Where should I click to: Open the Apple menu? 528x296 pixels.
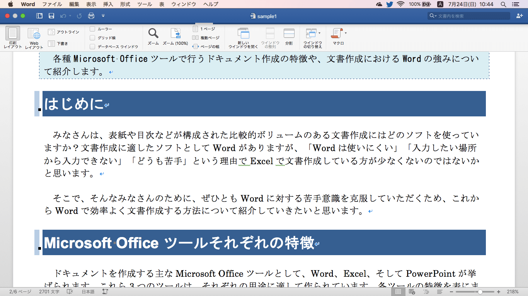[10, 4]
